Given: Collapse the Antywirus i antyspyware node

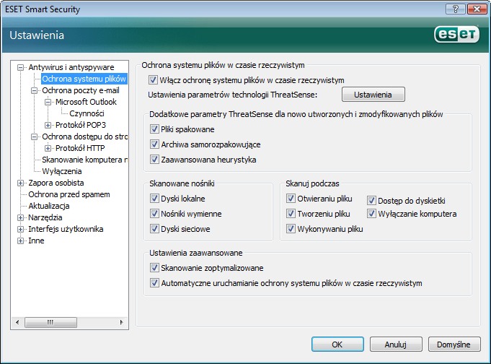Looking at the screenshot, I should pyautogui.click(x=20, y=67).
